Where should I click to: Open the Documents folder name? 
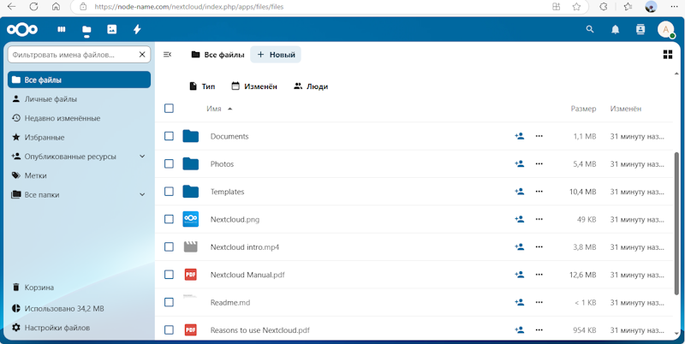pos(229,136)
